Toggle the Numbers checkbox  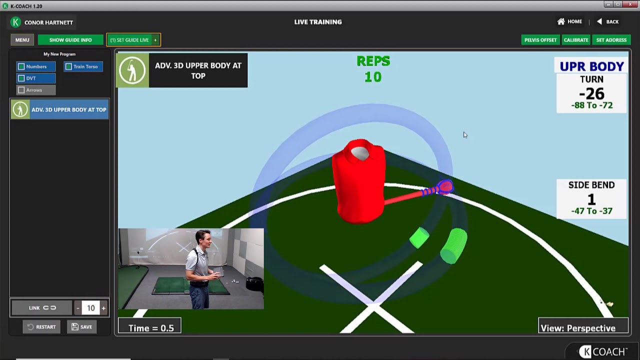click(x=21, y=66)
